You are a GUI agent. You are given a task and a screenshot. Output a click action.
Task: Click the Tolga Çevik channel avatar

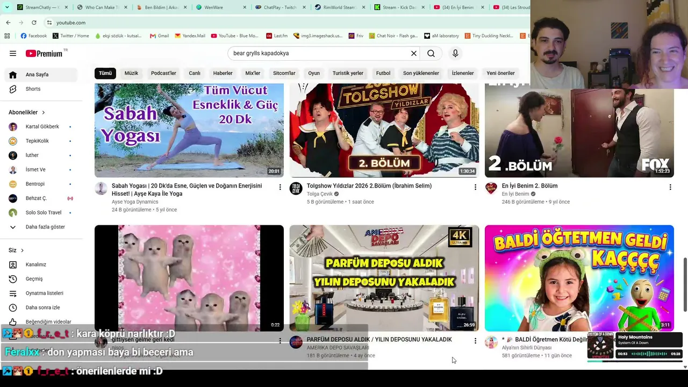tap(296, 188)
